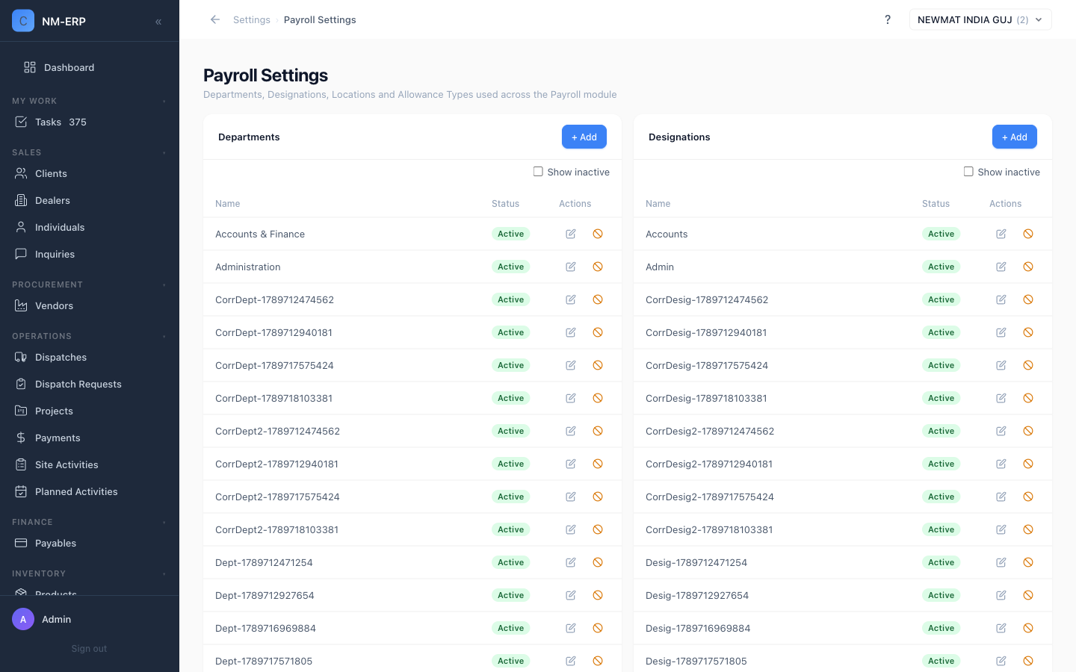Image resolution: width=1076 pixels, height=672 pixels.
Task: Collapse the sidebar with the double-chevron icon
Action: pyautogui.click(x=158, y=22)
